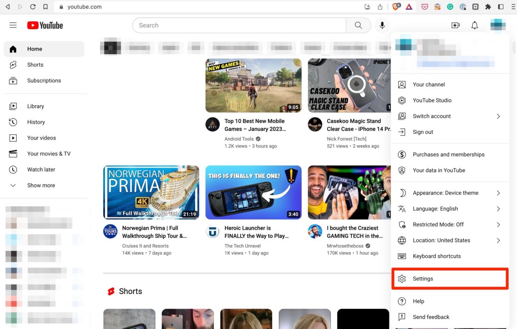Open the Norwegian Prima video thumbnail

click(151, 192)
